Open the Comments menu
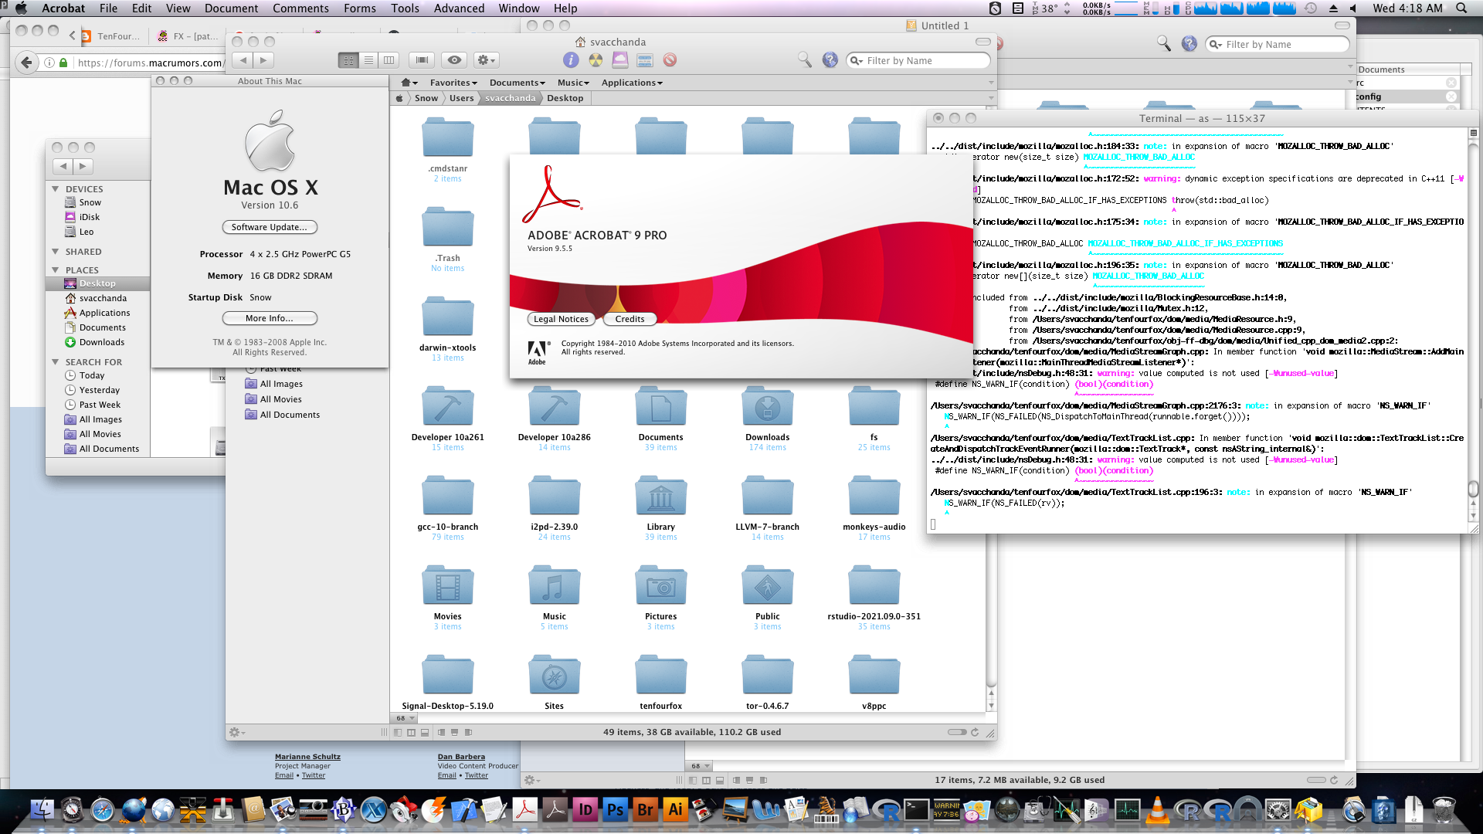 click(x=300, y=8)
